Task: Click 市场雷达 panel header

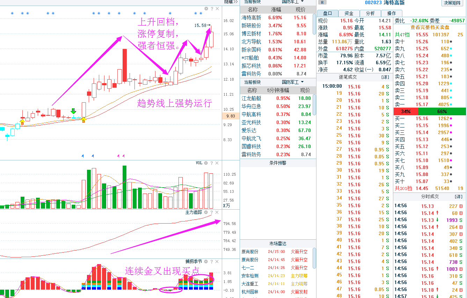Action: [x=278, y=244]
